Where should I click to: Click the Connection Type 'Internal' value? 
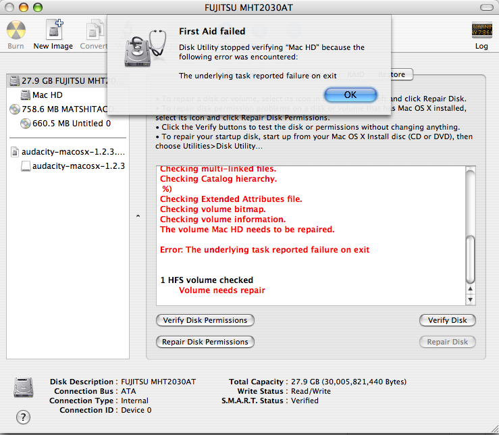coord(134,401)
